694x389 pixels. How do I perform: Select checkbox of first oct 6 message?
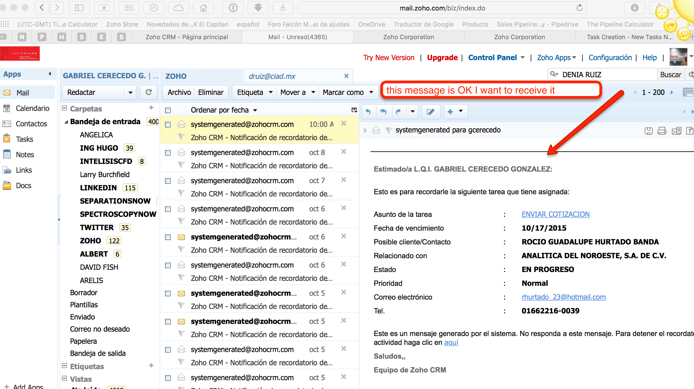pyautogui.click(x=168, y=209)
